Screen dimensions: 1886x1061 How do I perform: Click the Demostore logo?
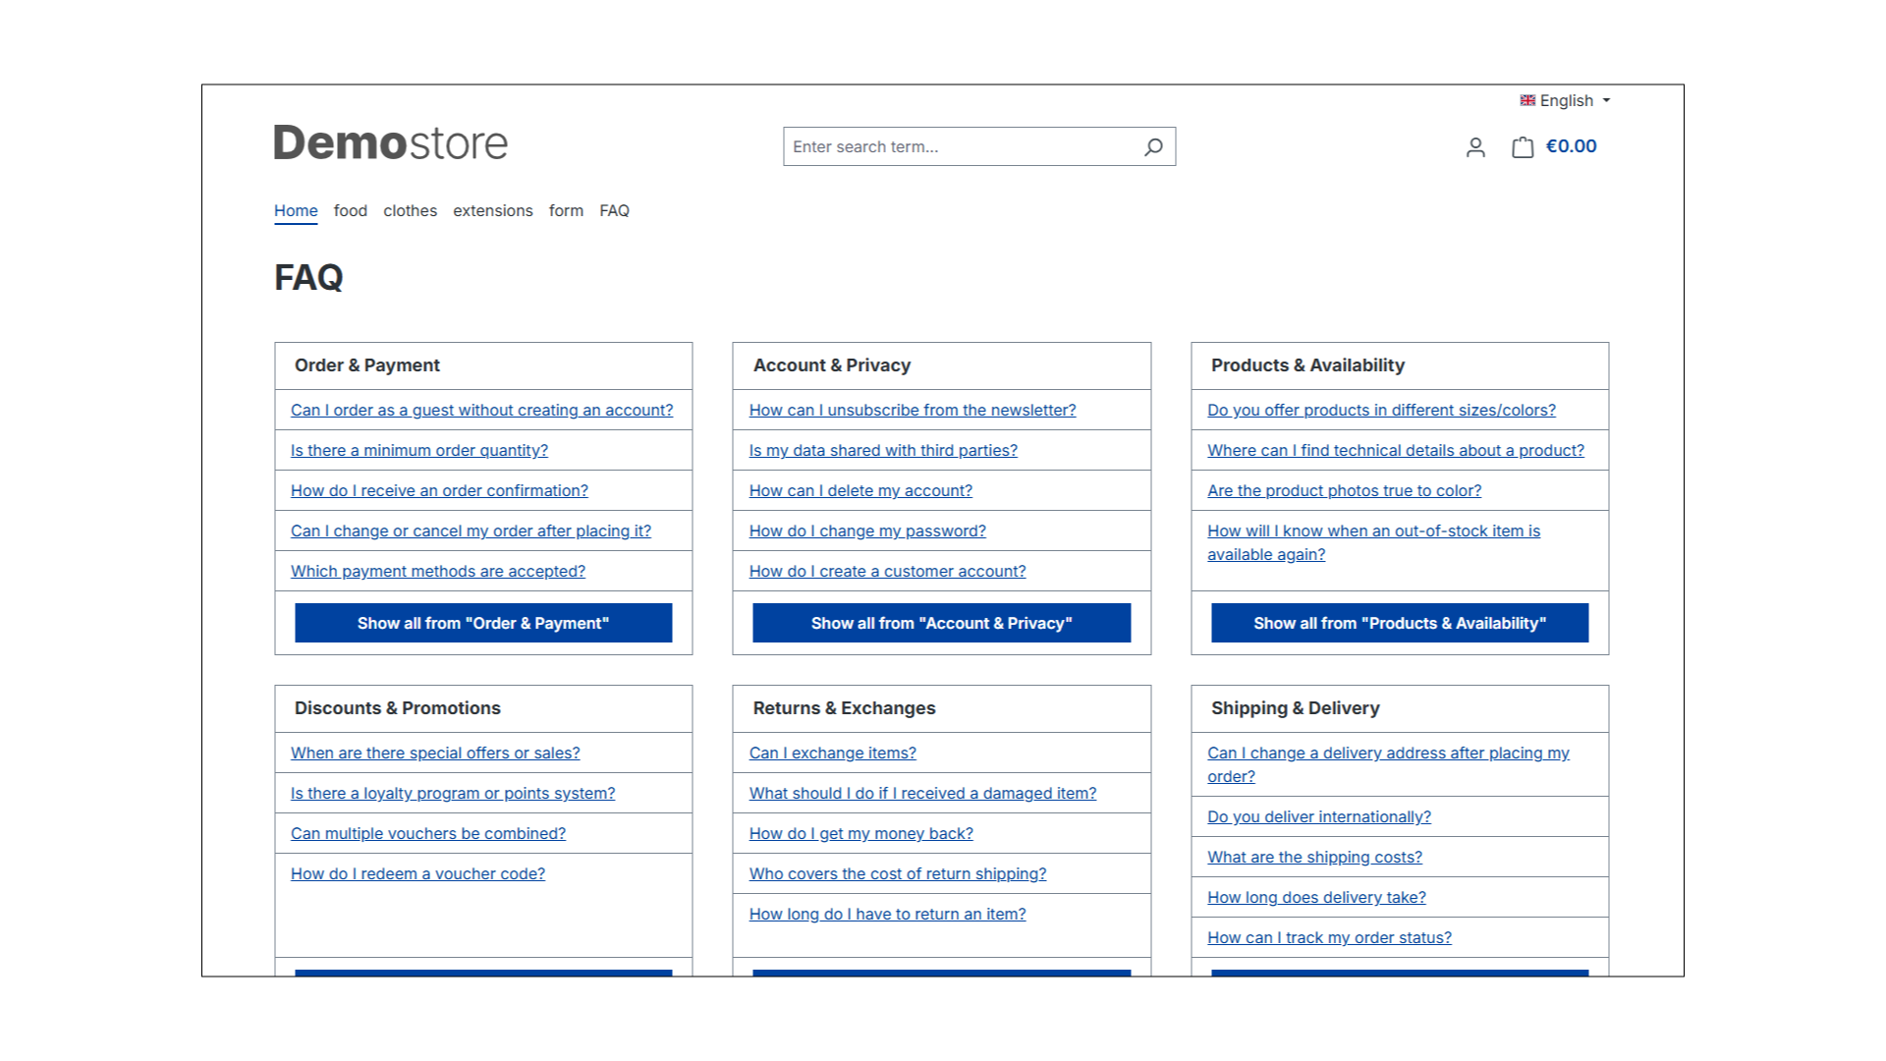pyautogui.click(x=390, y=143)
